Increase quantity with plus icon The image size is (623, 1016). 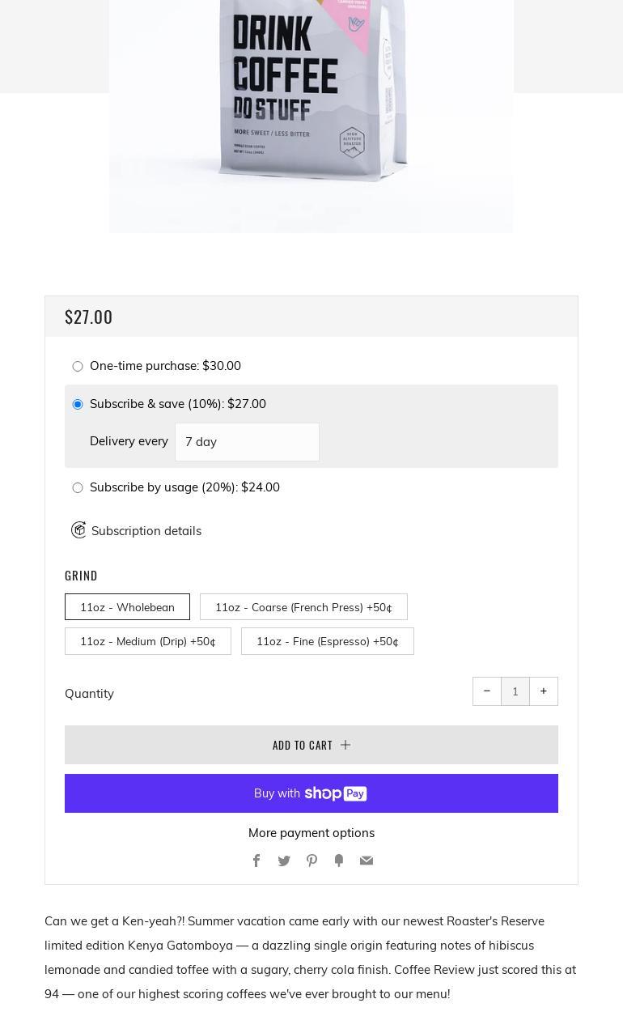[x=544, y=691]
